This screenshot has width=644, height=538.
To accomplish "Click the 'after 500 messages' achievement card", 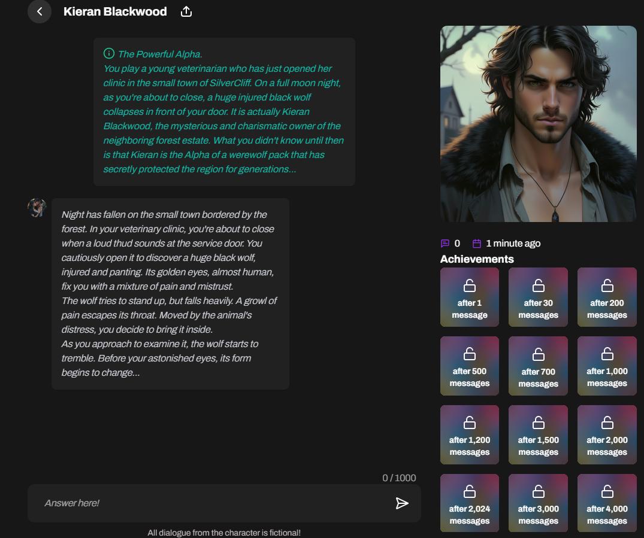I will (x=469, y=366).
